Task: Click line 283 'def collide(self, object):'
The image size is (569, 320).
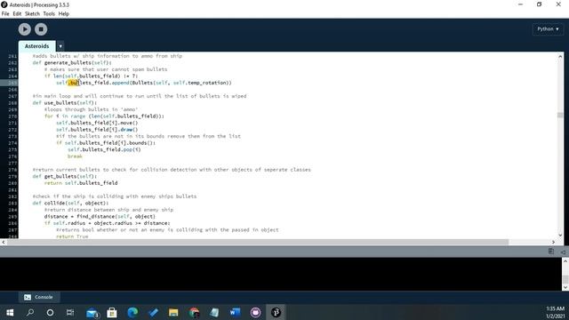Action: tap(70, 203)
